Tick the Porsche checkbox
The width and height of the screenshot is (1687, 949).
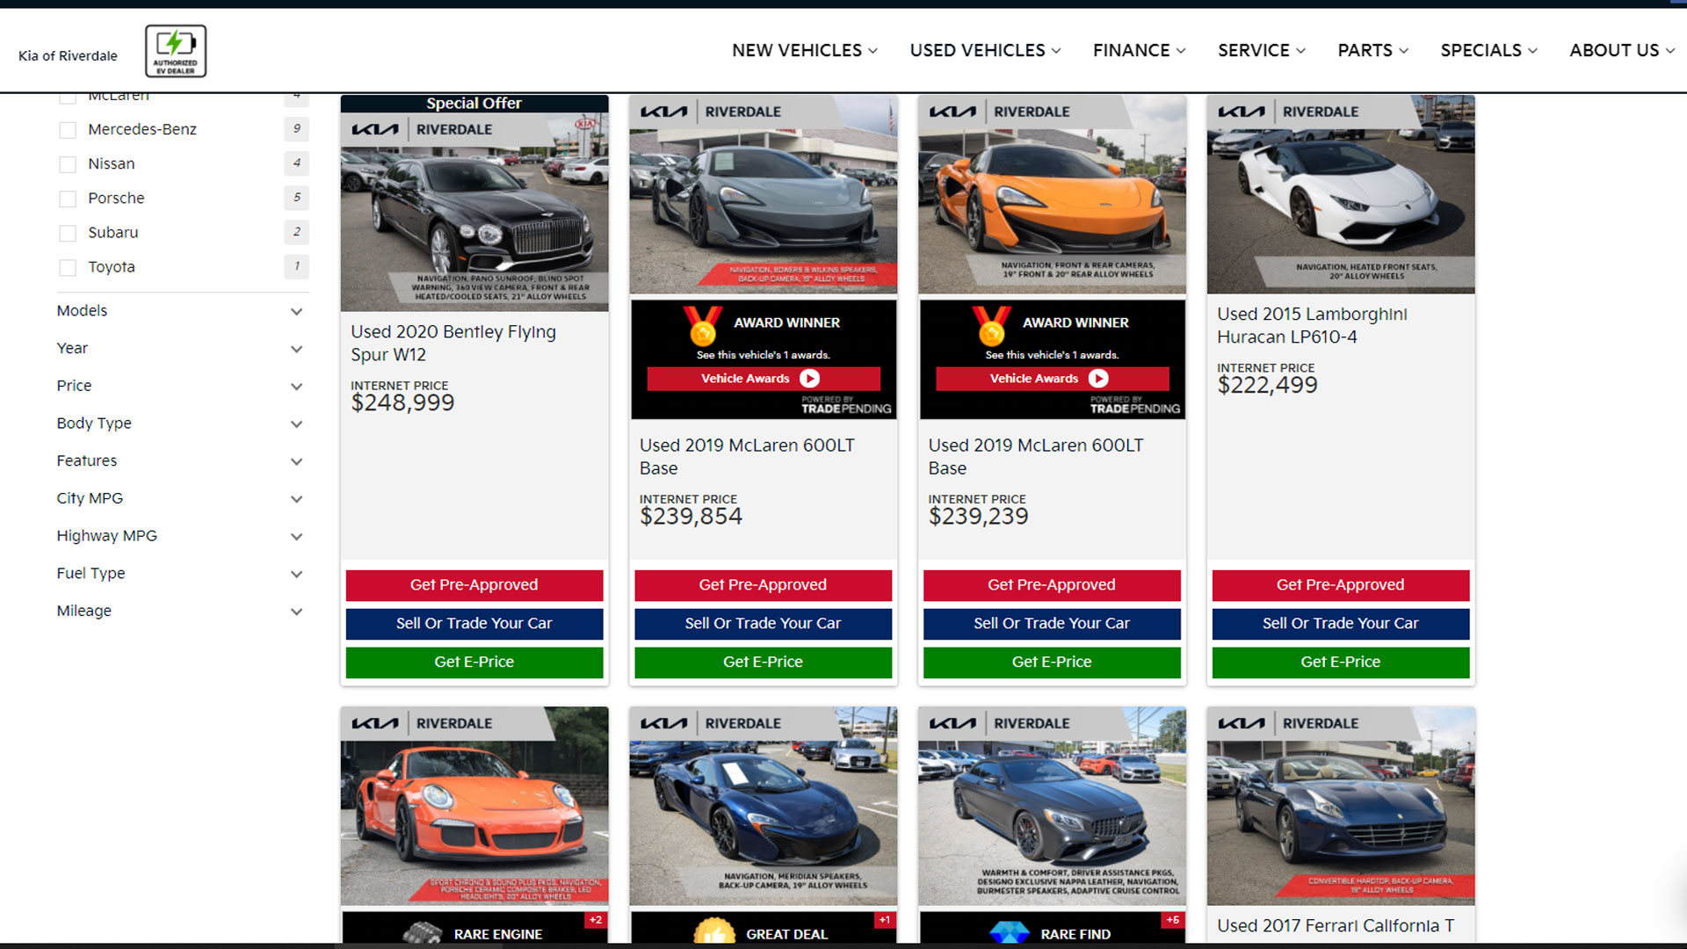[x=68, y=199]
